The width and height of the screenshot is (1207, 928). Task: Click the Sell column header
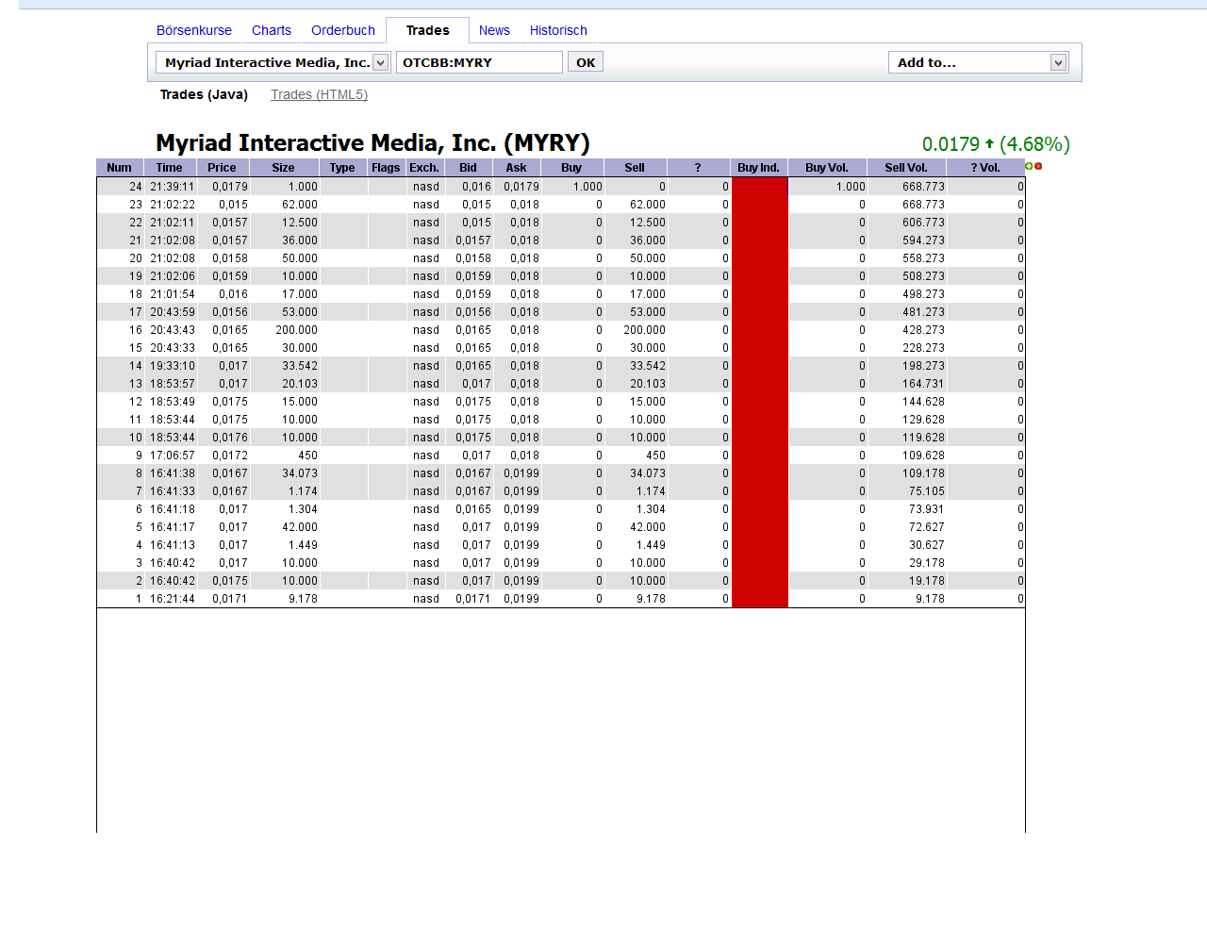[635, 168]
